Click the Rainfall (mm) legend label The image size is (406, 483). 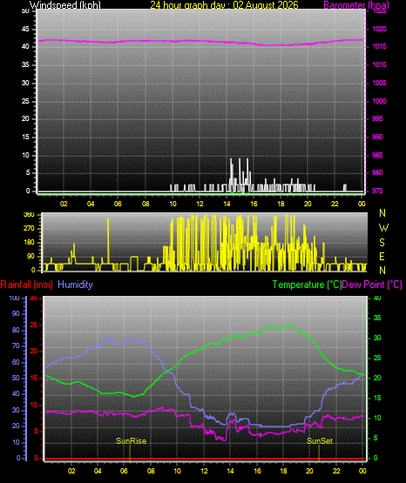point(26,285)
